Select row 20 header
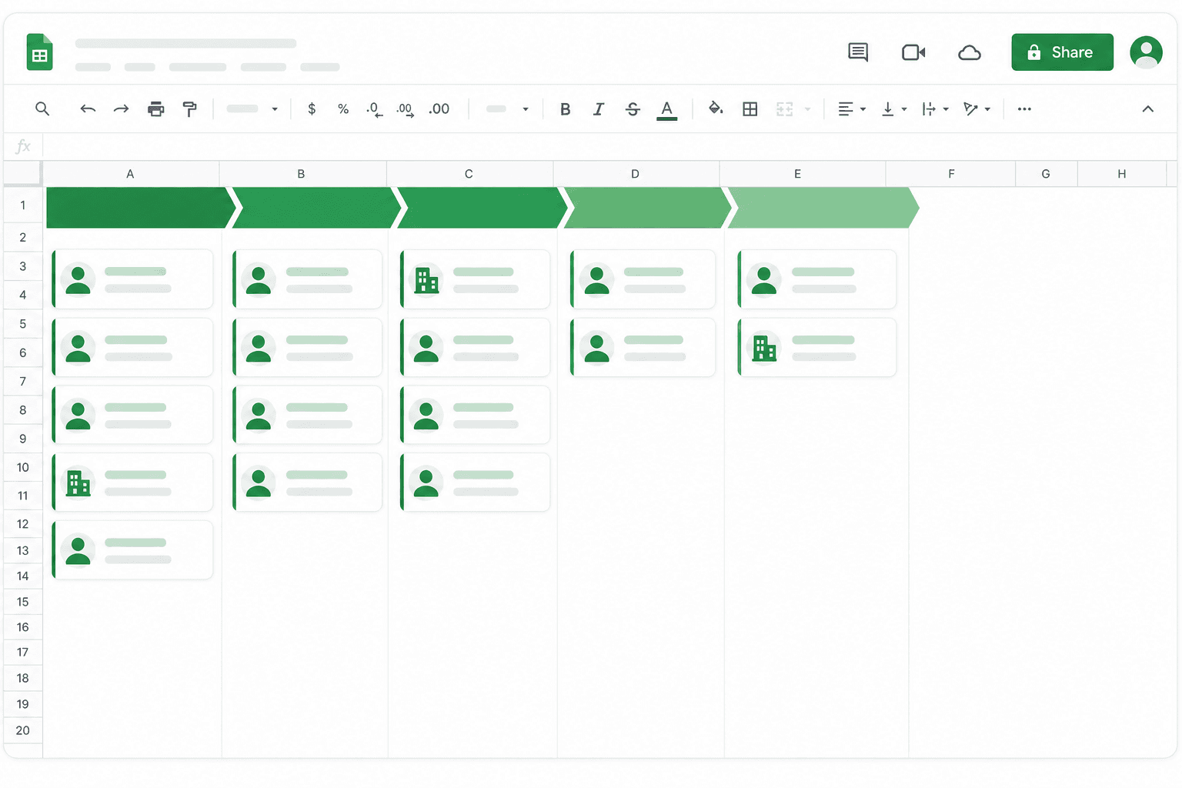1182x788 pixels. 22,730
